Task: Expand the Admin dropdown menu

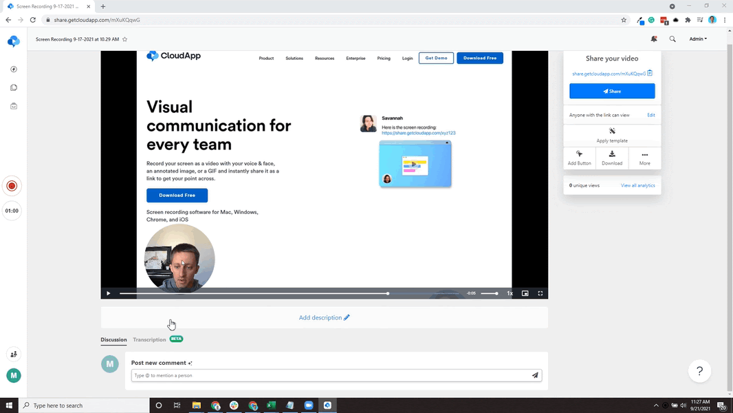Action: coord(698,39)
